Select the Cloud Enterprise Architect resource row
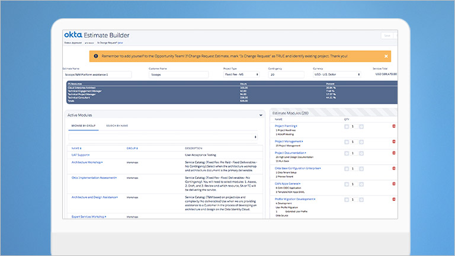 pyautogui.click(x=232, y=88)
